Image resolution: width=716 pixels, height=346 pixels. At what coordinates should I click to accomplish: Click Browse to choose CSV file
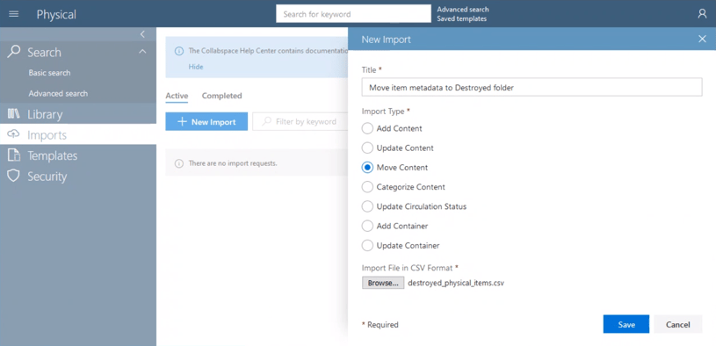tap(383, 283)
